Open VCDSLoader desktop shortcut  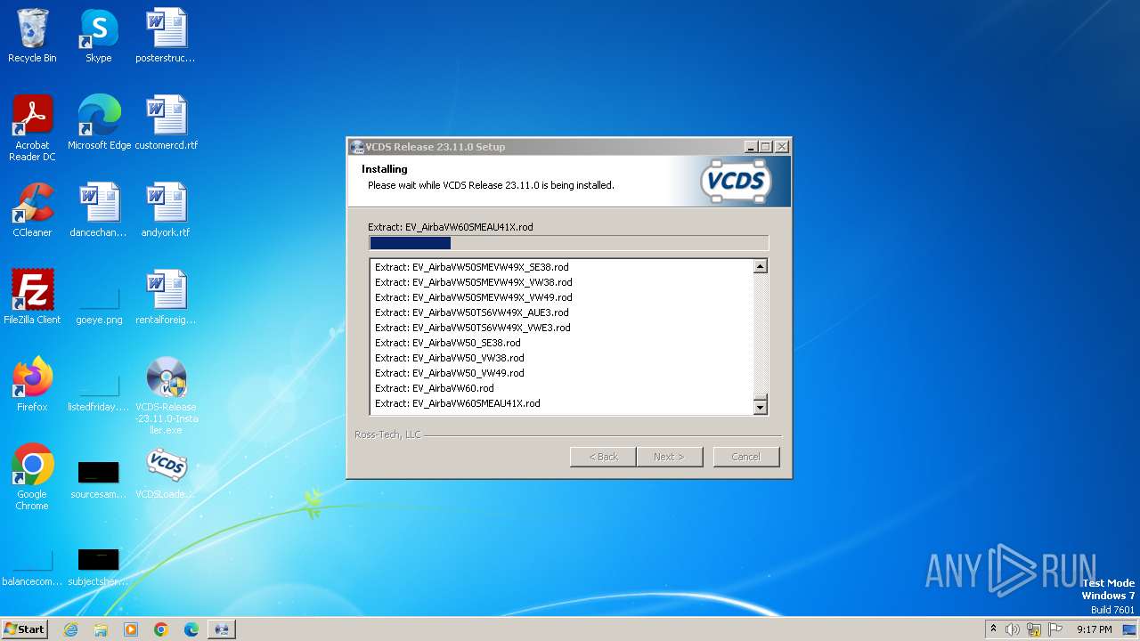pos(166,471)
